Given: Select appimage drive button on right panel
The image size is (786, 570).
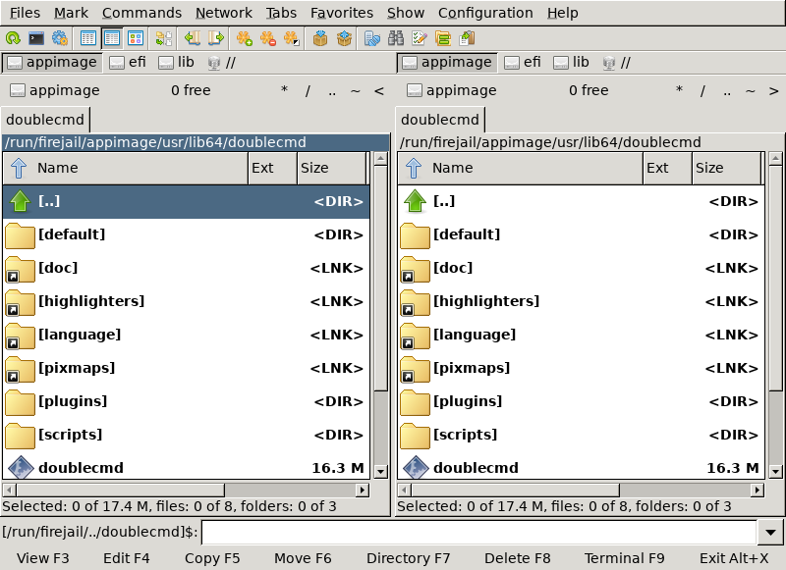Looking at the screenshot, I should click(447, 63).
